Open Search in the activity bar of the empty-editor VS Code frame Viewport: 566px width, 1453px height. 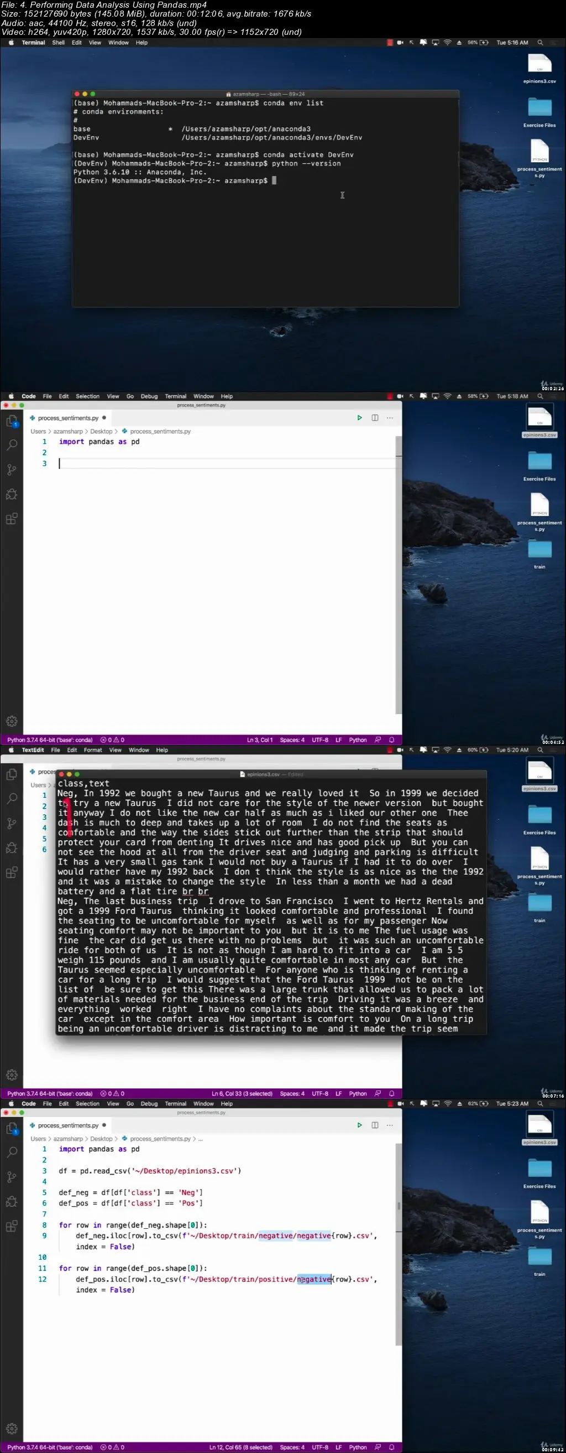[x=11, y=445]
